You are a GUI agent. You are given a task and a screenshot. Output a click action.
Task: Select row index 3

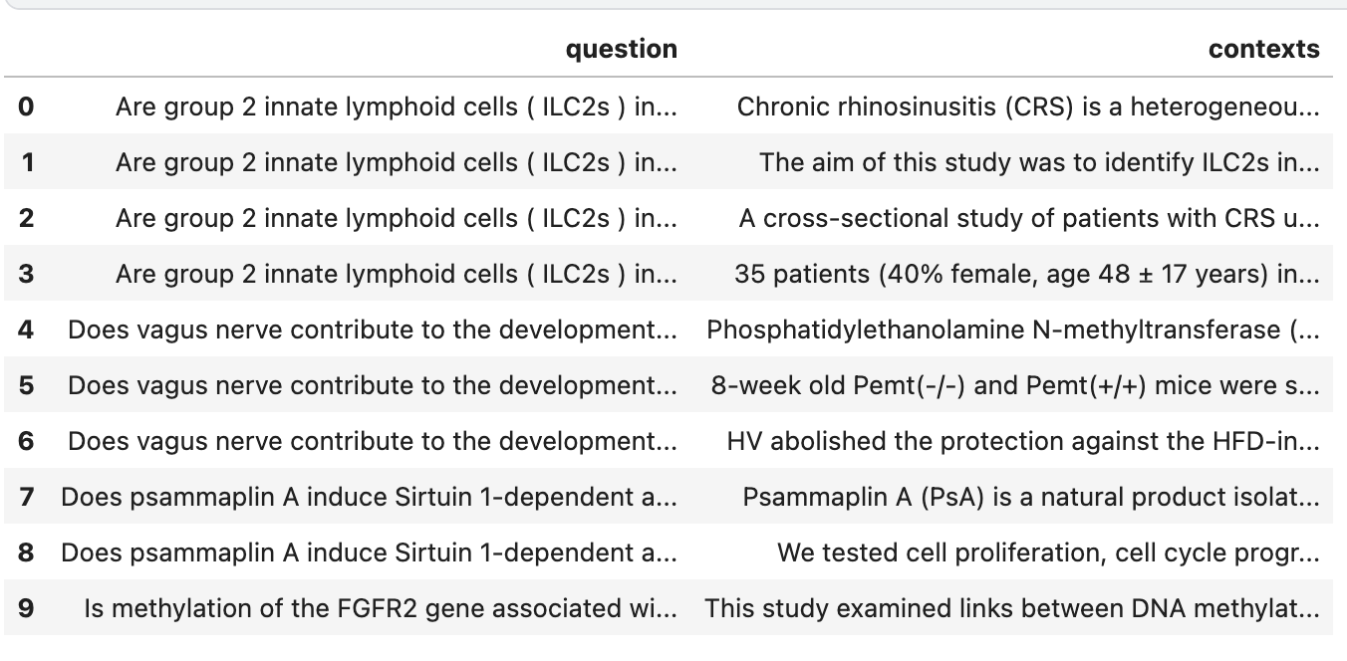click(26, 273)
